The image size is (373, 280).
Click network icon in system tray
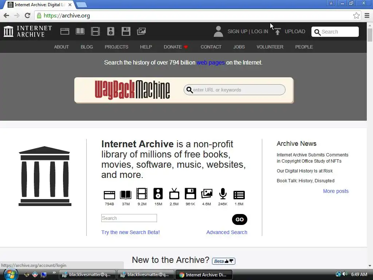pyautogui.click(x=338, y=274)
